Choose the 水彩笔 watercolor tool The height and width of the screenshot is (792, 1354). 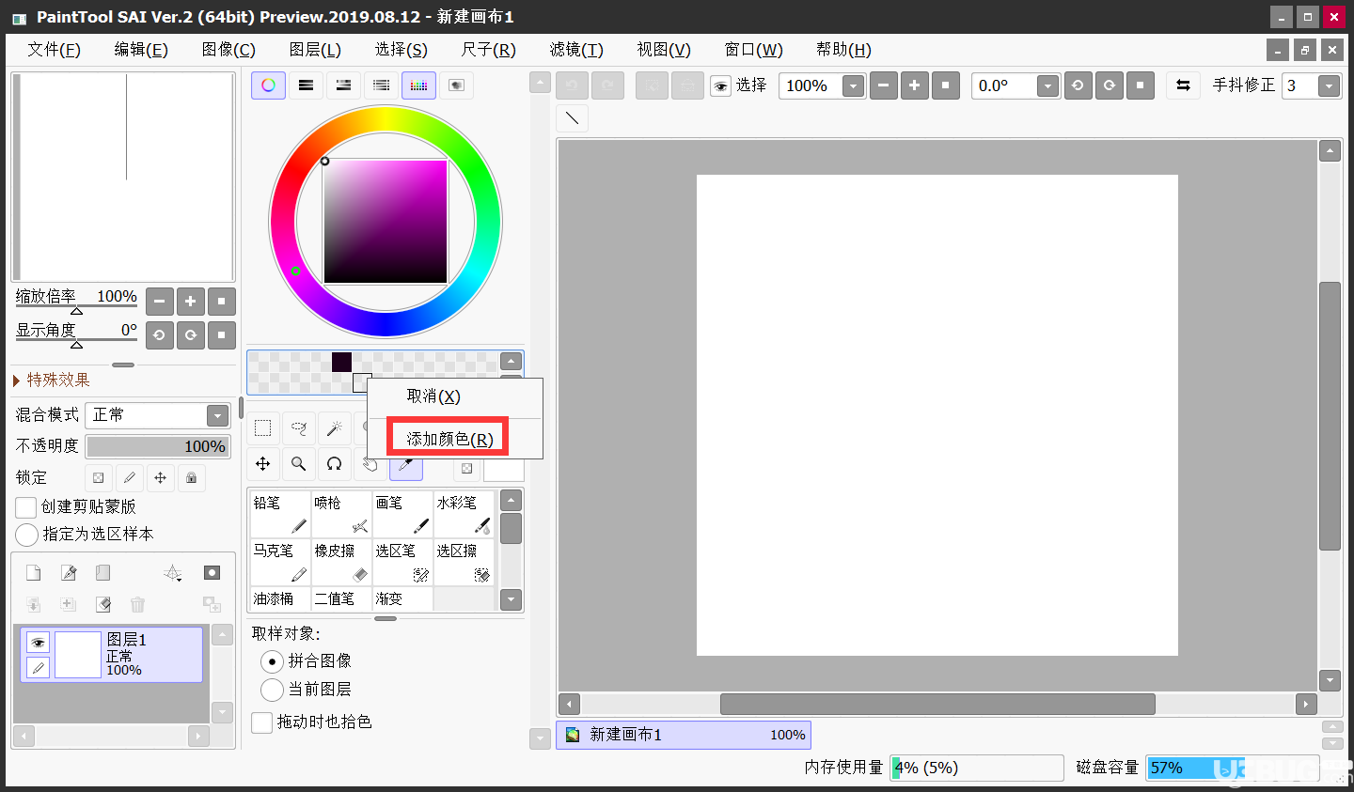(464, 514)
